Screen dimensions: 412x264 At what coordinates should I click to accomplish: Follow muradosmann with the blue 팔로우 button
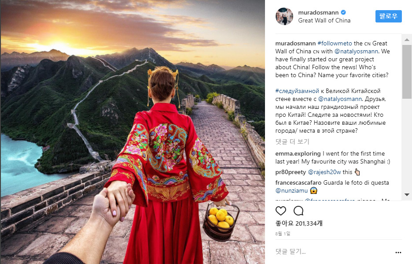pos(388,16)
